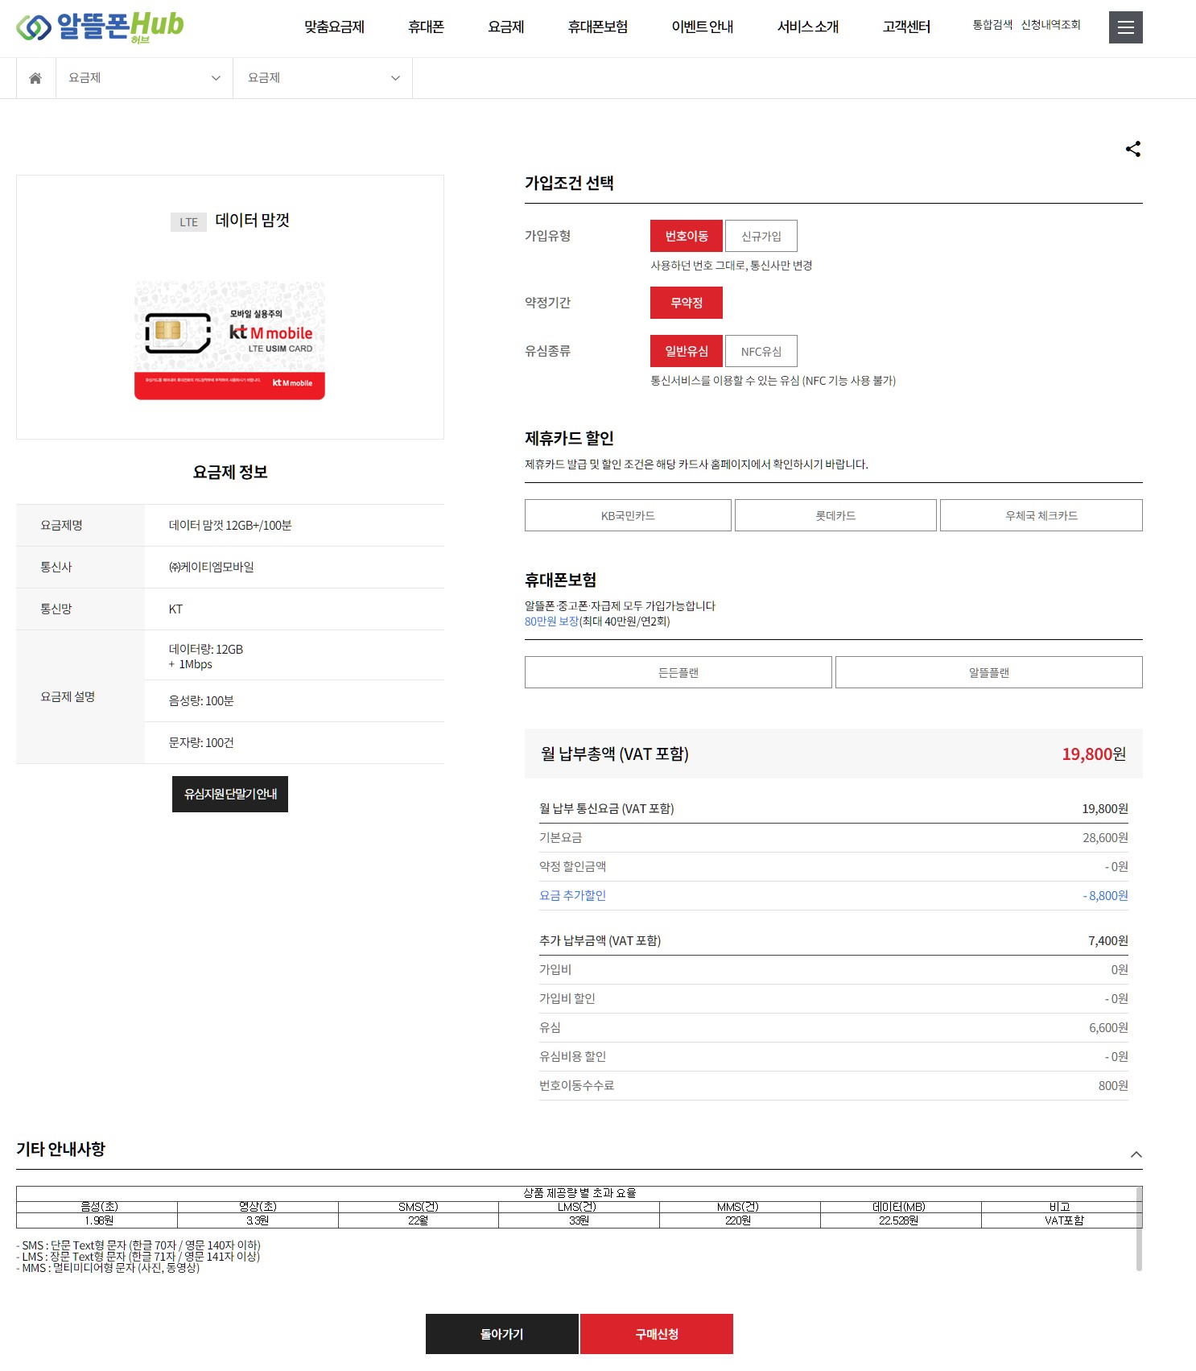Select 일반유심 option
This screenshot has width=1196, height=1371.
point(686,351)
